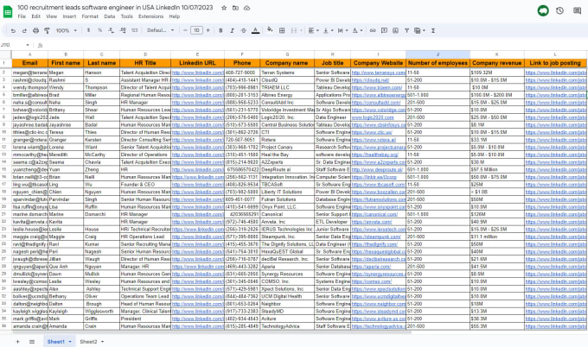Screen dimensions: 588x347
Task: Open the Insert menu
Action: (x=69, y=16)
